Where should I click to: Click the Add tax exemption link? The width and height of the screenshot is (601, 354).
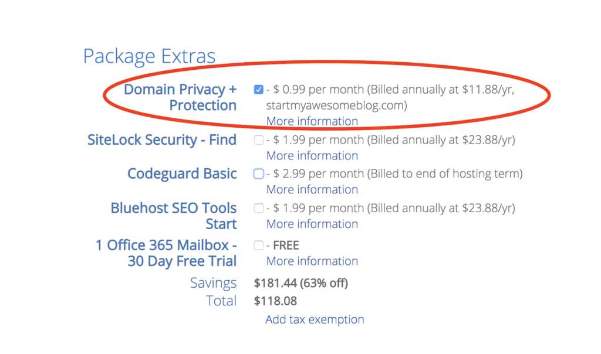pyautogui.click(x=315, y=319)
